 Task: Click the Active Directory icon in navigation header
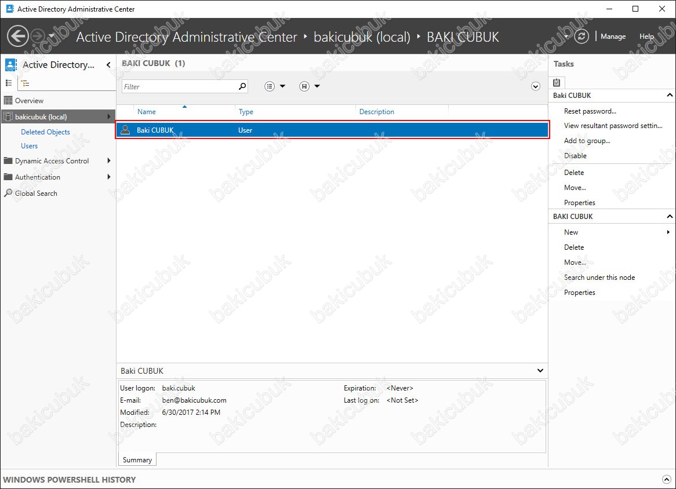click(x=11, y=65)
